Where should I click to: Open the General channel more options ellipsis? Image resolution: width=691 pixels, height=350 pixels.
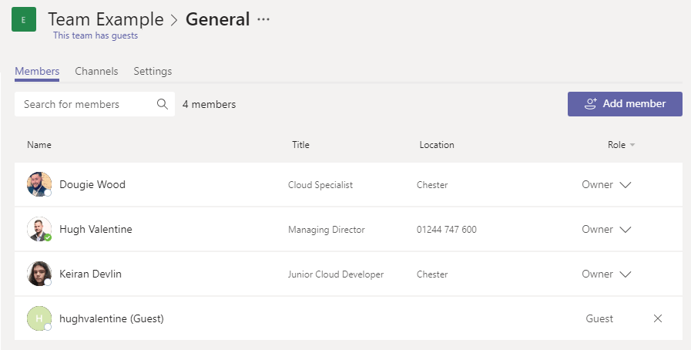coord(263,20)
